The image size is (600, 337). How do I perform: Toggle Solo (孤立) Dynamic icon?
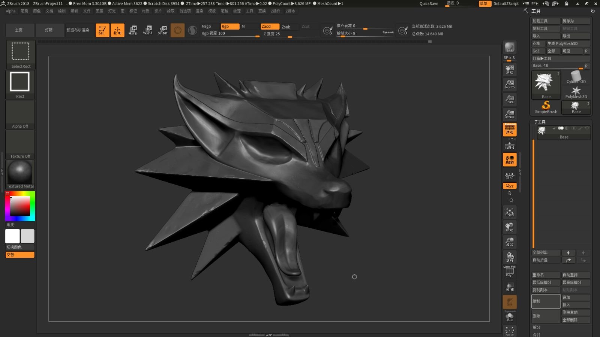510,316
